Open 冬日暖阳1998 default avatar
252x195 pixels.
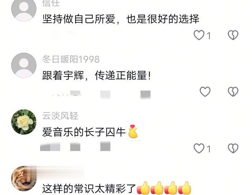(24, 65)
